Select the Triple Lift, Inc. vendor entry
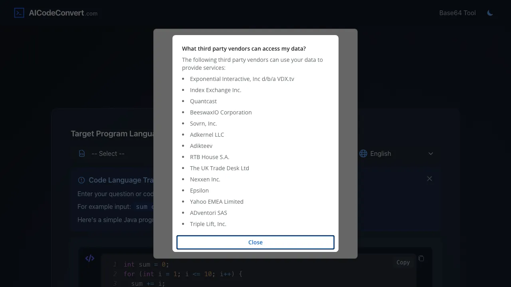The image size is (511, 287). point(208,224)
